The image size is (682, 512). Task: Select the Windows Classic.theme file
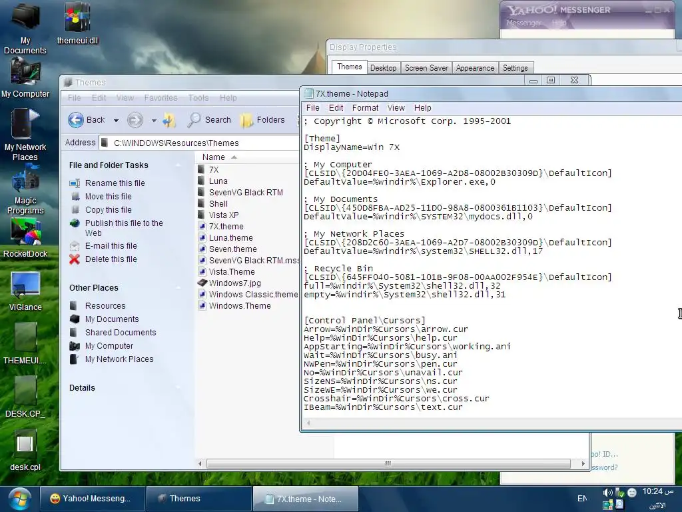(x=252, y=294)
